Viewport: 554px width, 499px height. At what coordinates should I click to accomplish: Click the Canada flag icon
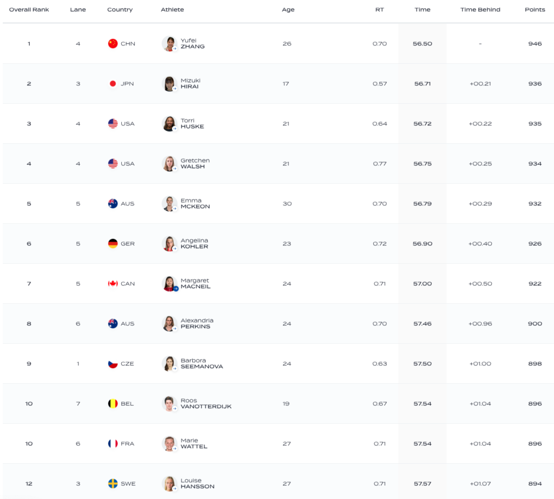point(113,284)
